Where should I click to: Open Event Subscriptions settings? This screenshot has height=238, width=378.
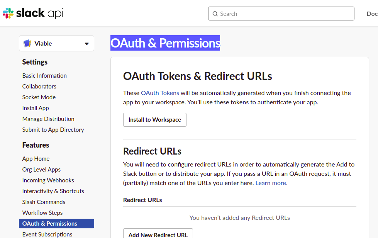tap(47, 234)
